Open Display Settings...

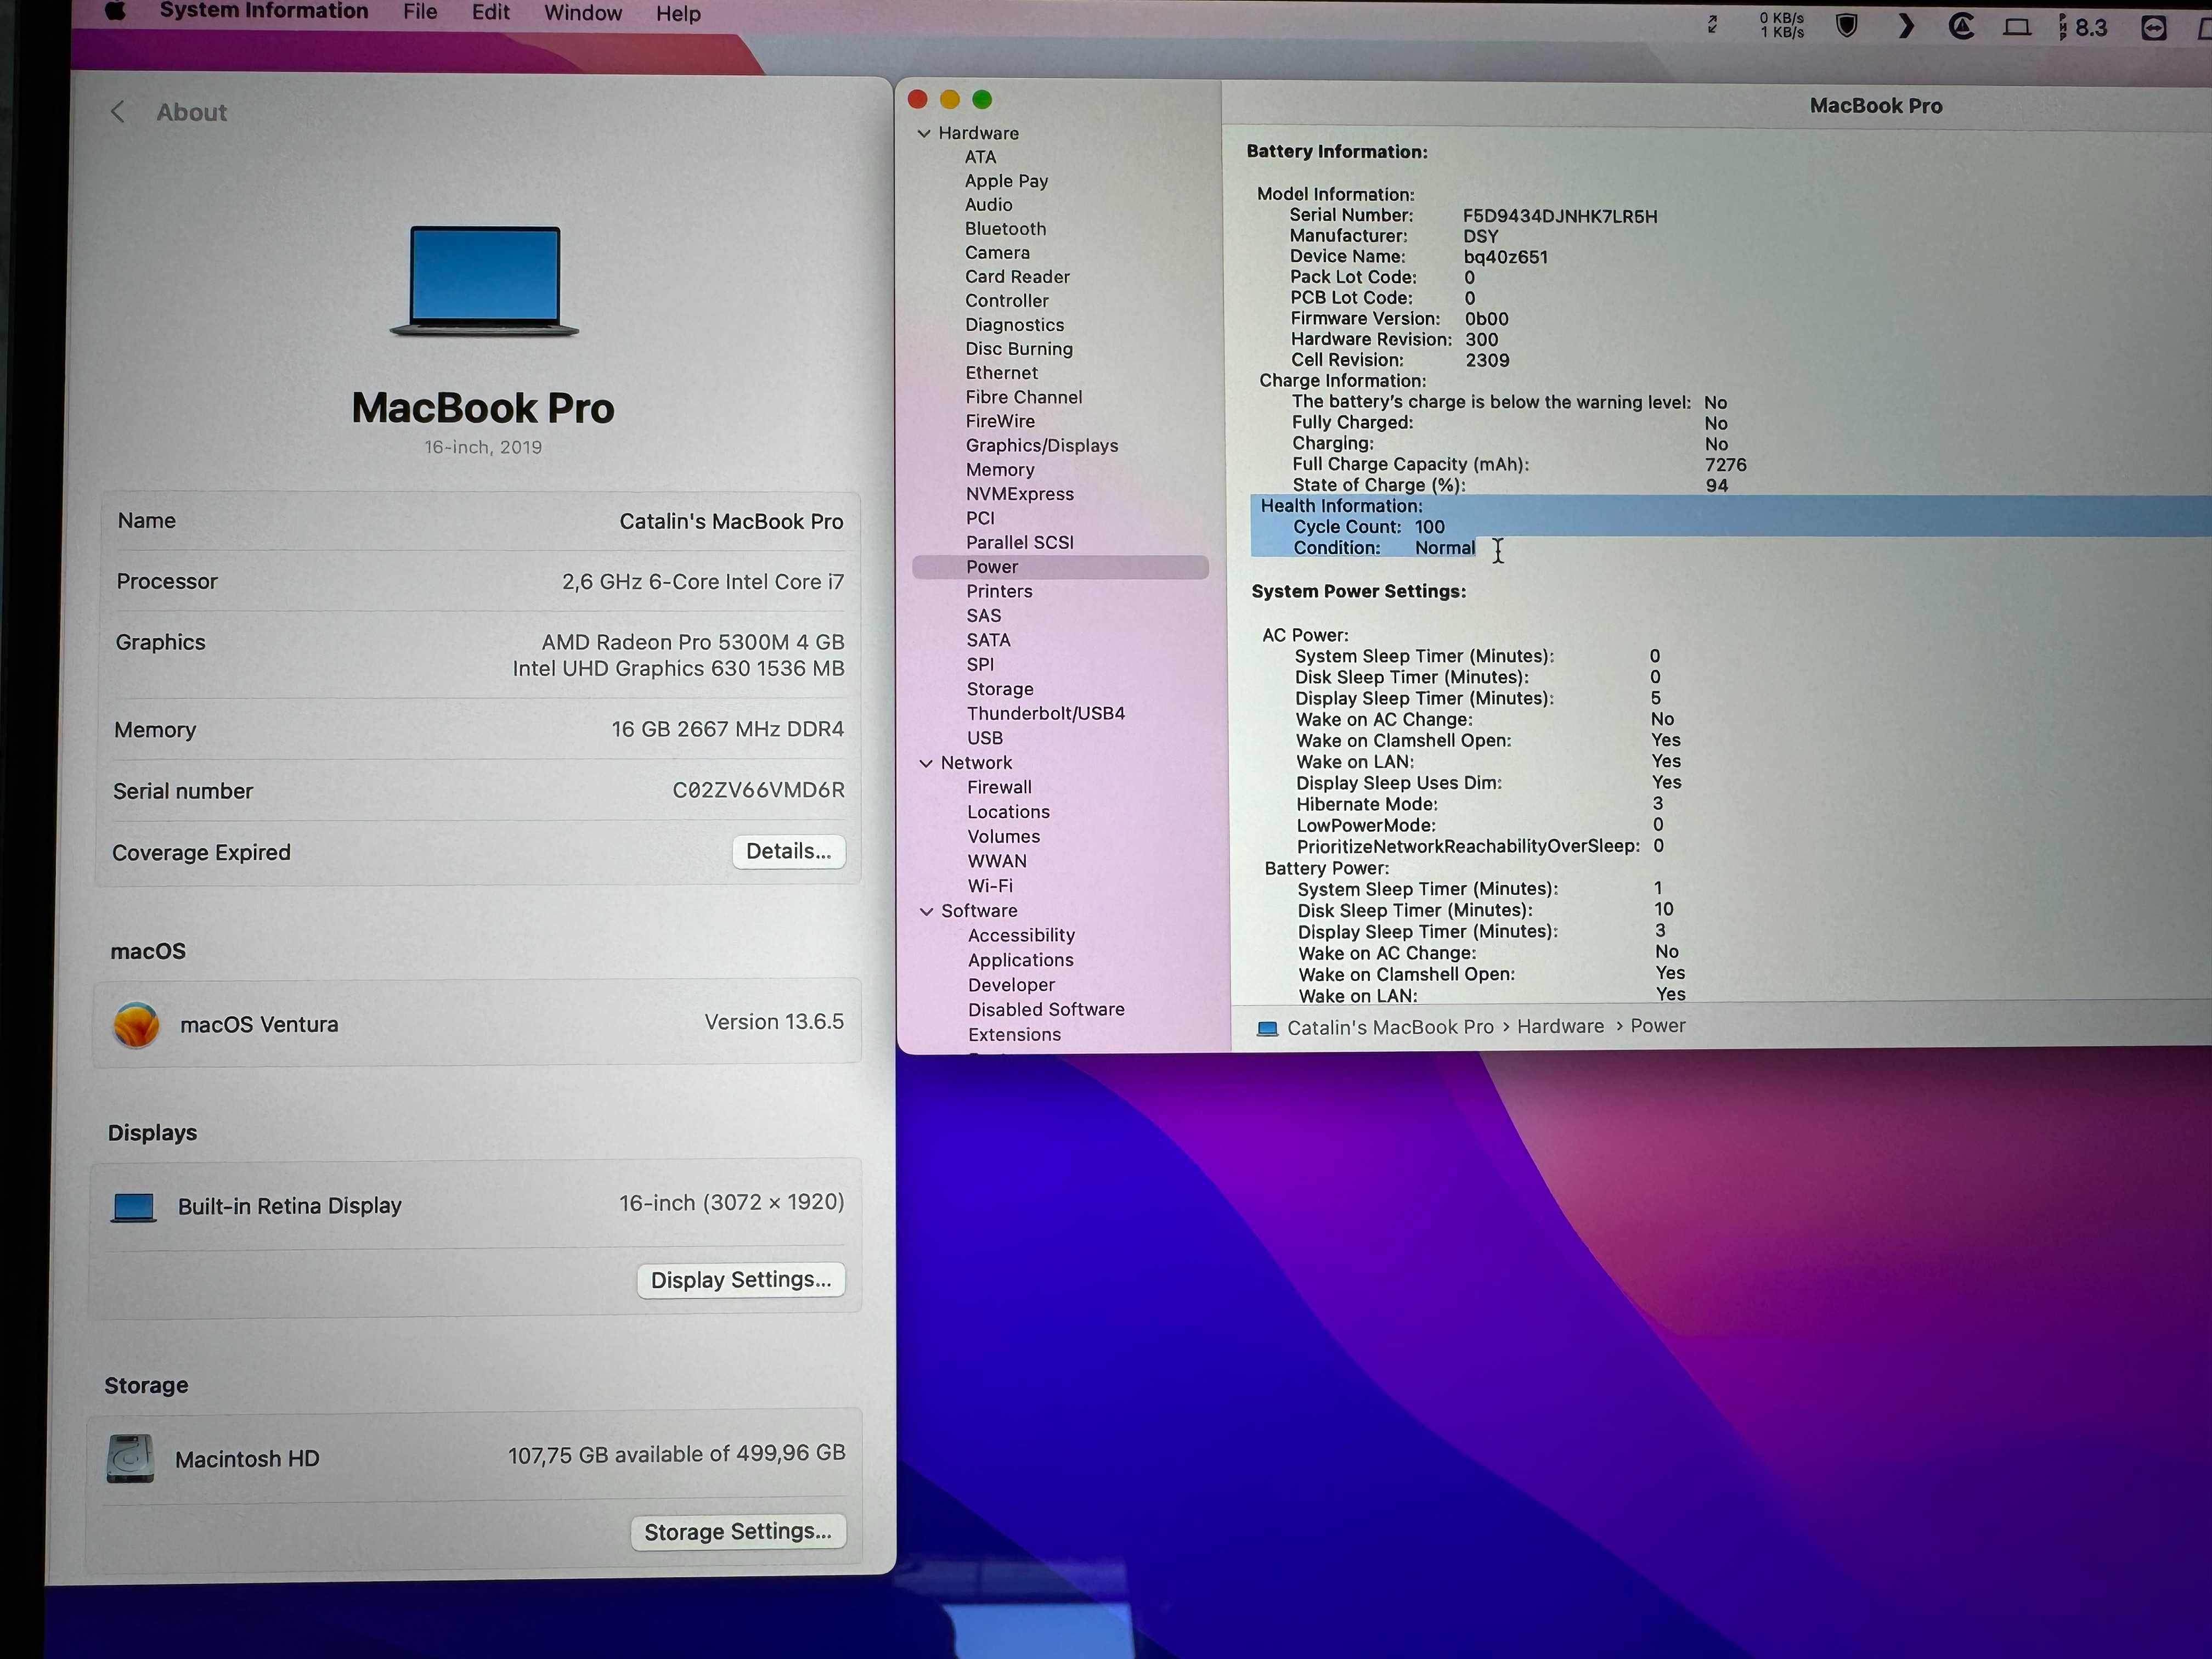741,1280
